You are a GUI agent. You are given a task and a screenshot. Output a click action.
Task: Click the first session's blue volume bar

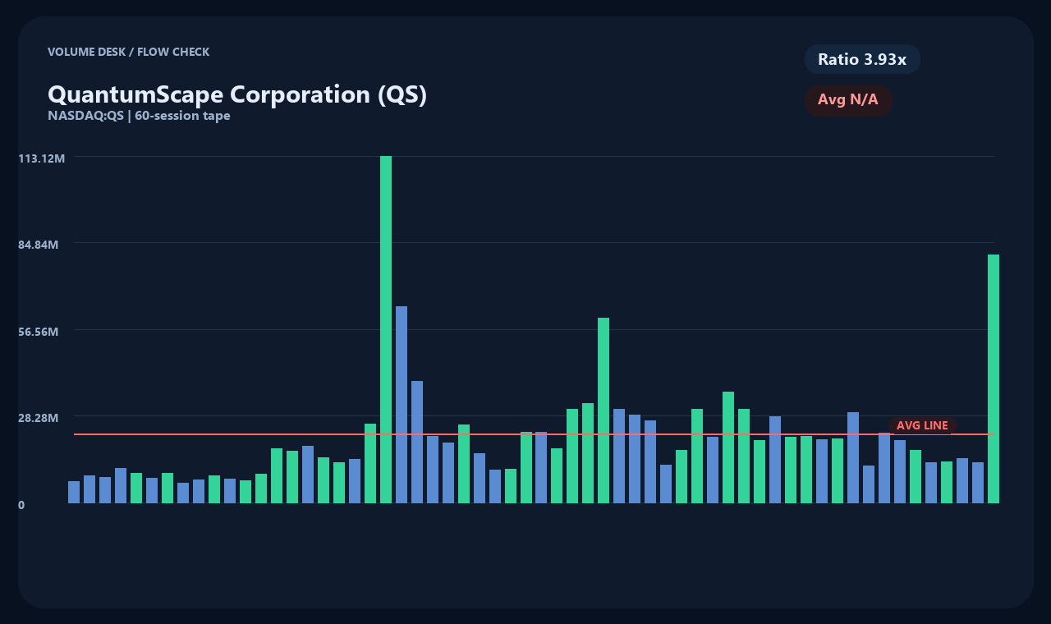point(74,492)
